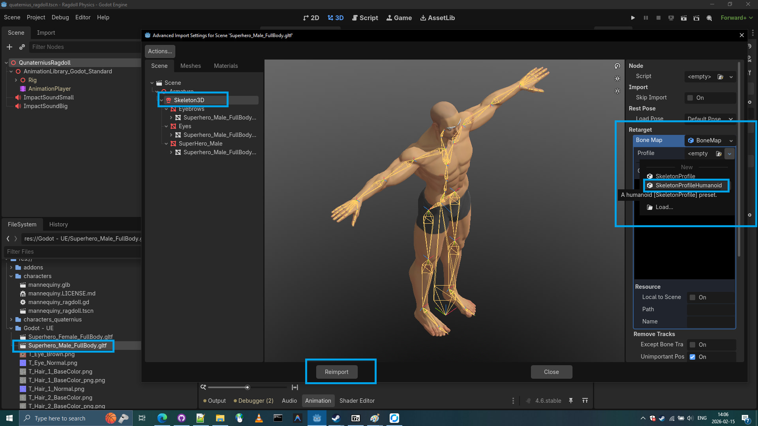Open Steam from the Windows taskbar
Image resolution: width=758 pixels, height=426 pixels.
pos(336,418)
